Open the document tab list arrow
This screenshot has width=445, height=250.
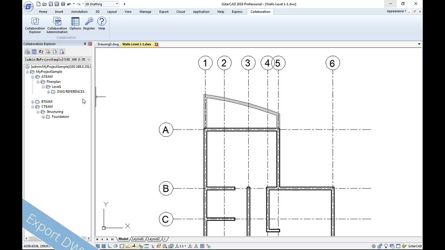(x=419, y=44)
